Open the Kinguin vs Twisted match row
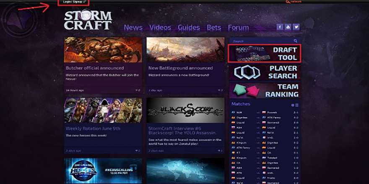The height and width of the screenshot is (184, 369). point(265,158)
